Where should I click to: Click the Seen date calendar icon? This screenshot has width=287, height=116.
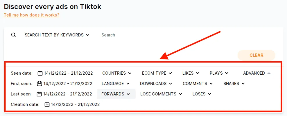(40, 73)
